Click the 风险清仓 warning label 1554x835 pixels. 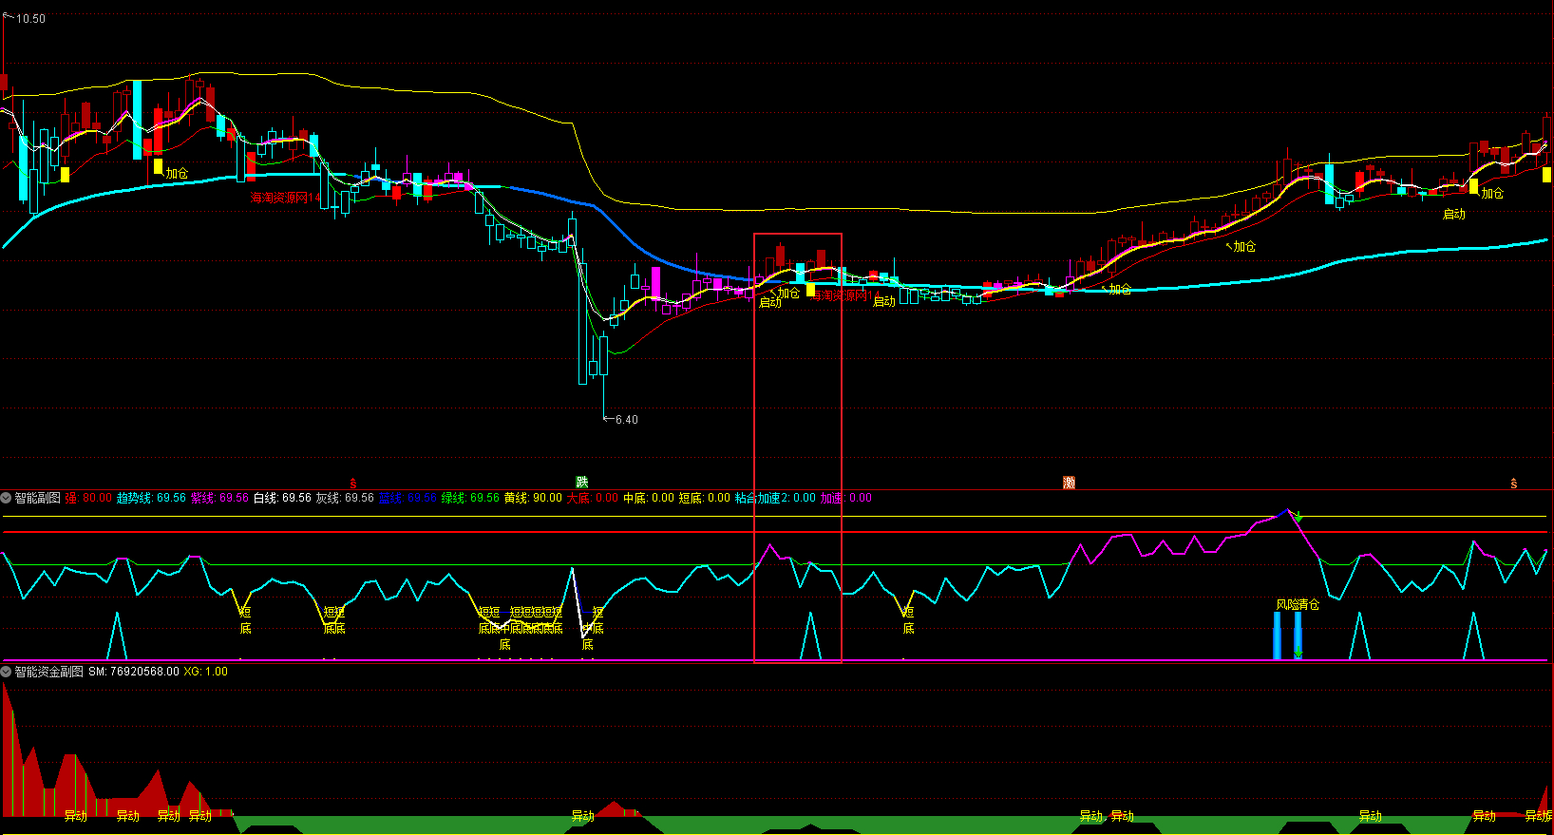(1298, 604)
